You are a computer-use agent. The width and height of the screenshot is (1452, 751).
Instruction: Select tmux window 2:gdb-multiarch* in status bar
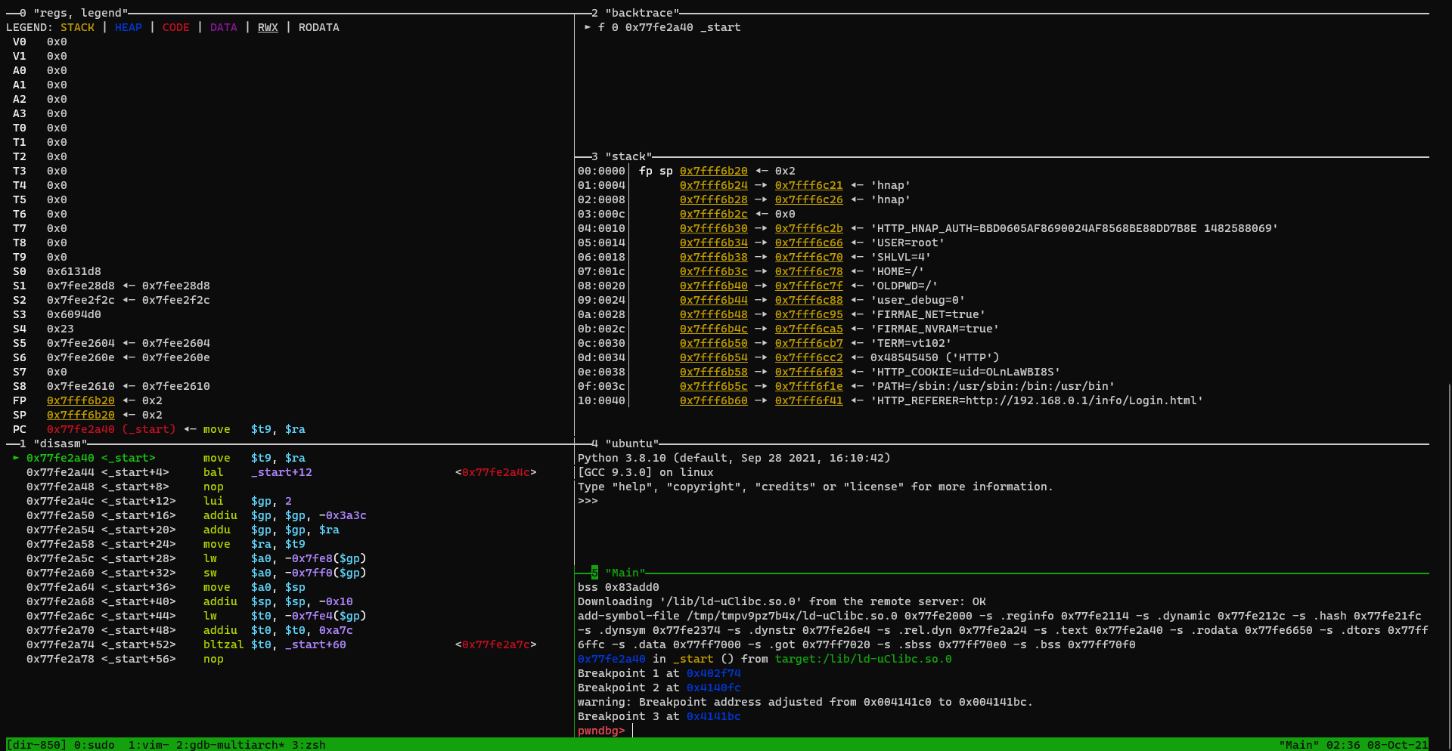(x=231, y=745)
